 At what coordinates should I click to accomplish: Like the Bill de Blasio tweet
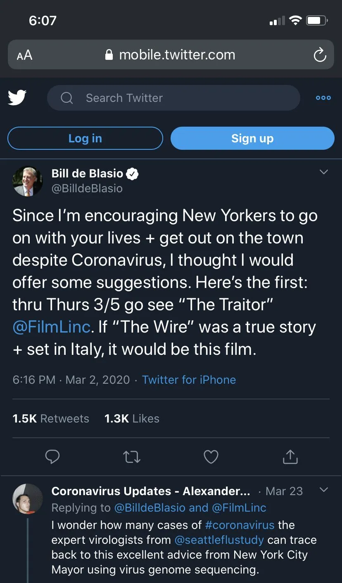pyautogui.click(x=211, y=457)
